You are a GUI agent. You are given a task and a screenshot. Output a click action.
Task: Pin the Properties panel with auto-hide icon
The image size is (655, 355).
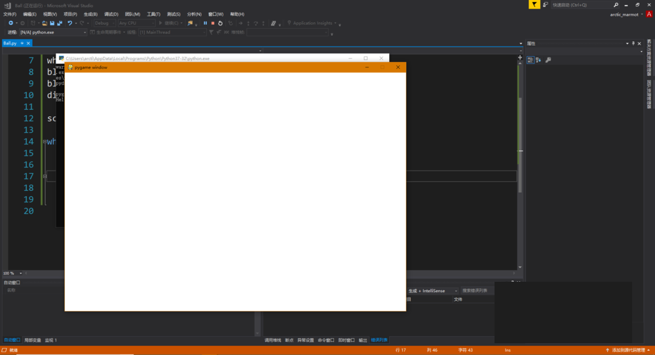point(633,43)
